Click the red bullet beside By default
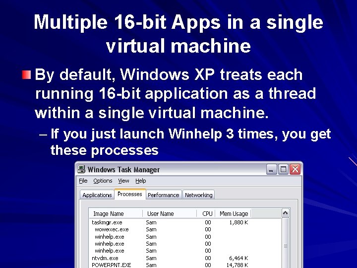This screenshot has height=268, width=357. 26,75
